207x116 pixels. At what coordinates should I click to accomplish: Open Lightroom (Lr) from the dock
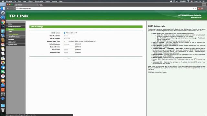[x=3, y=26]
